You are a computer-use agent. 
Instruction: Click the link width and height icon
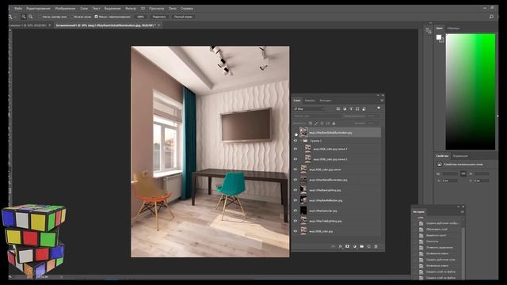point(463,174)
